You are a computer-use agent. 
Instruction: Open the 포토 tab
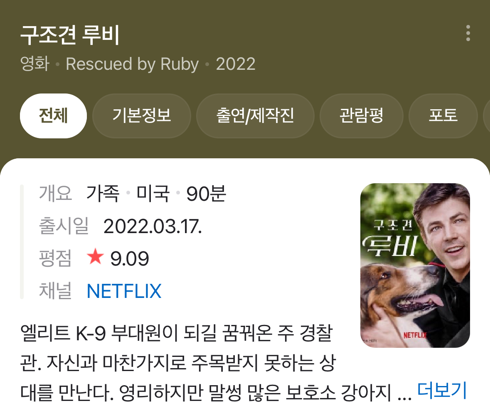pyautogui.click(x=443, y=116)
